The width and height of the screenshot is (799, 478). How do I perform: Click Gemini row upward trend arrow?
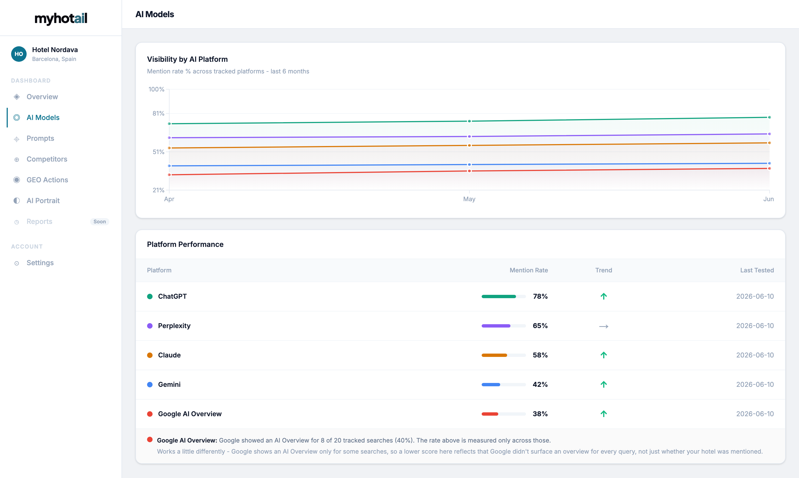604,384
